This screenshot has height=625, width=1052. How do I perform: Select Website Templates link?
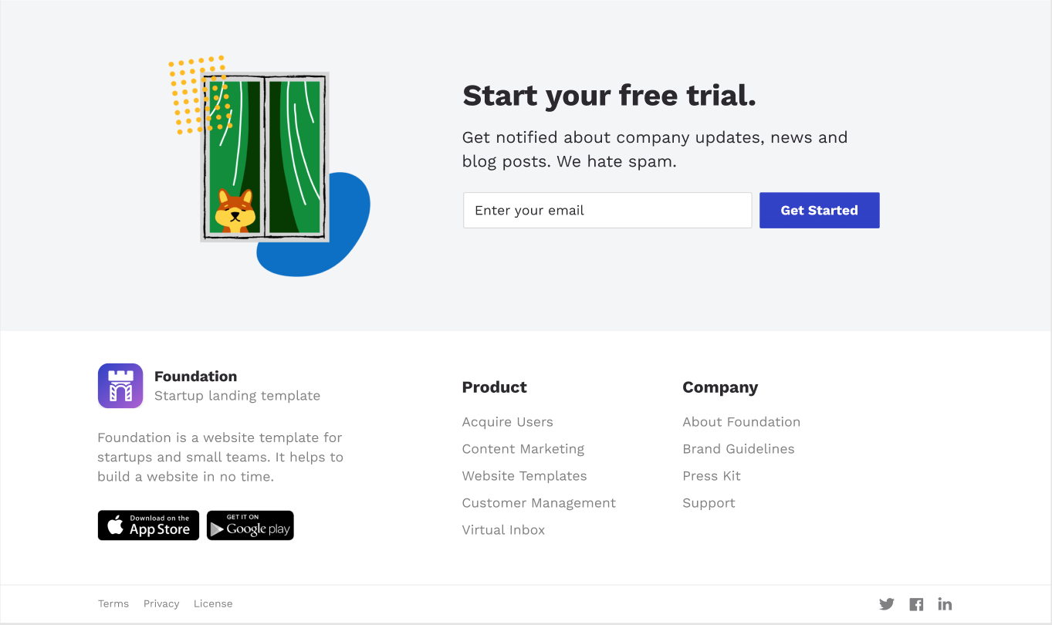click(524, 476)
